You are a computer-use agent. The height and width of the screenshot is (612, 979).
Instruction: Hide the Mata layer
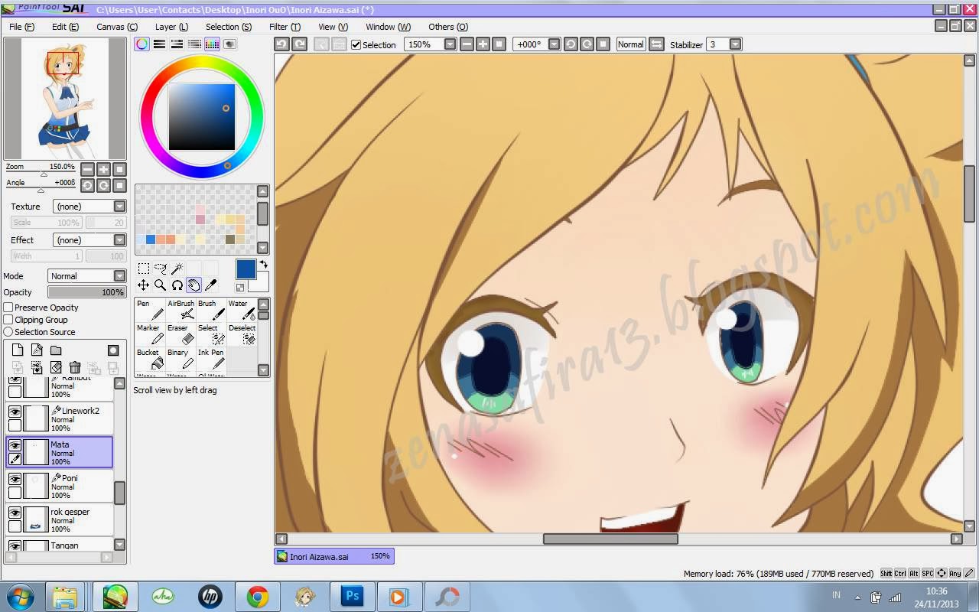(x=15, y=445)
